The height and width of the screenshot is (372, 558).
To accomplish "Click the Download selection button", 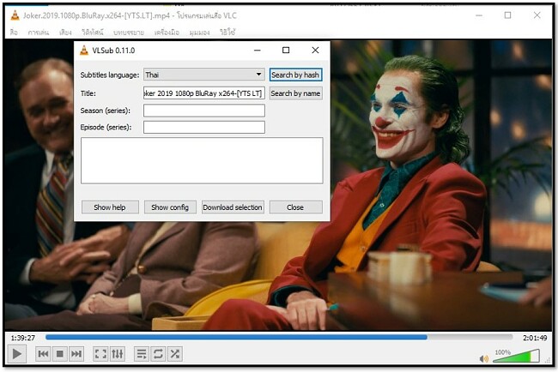I will 233,207.
